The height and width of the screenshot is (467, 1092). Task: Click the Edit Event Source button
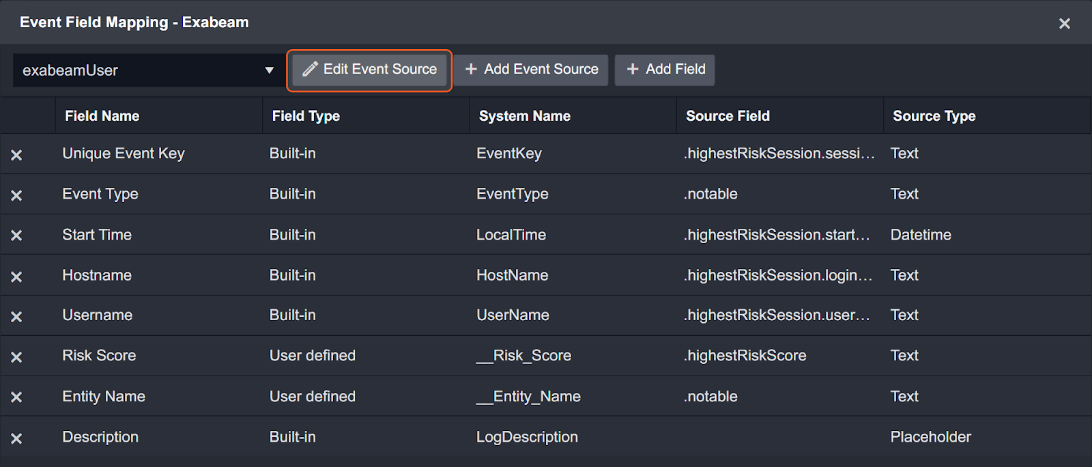(x=369, y=70)
